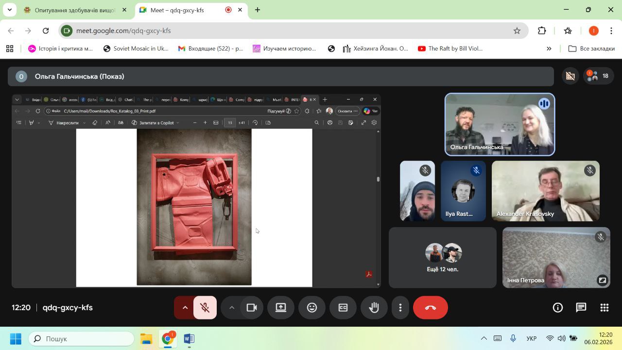Viewport: 622px width, 350px height.
Task: Open Word from the taskbar
Action: pos(189,339)
